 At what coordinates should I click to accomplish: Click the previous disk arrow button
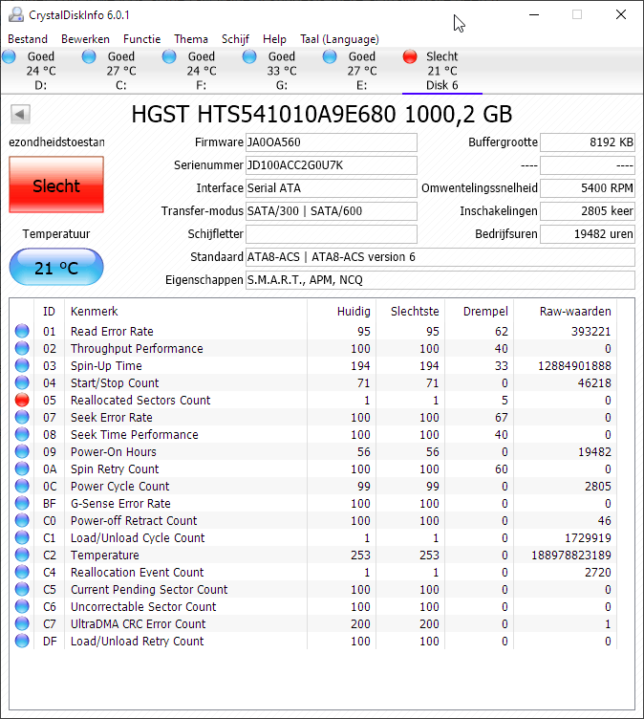click(x=20, y=114)
